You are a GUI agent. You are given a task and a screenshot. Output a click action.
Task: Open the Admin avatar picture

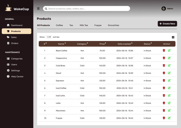[164, 8]
